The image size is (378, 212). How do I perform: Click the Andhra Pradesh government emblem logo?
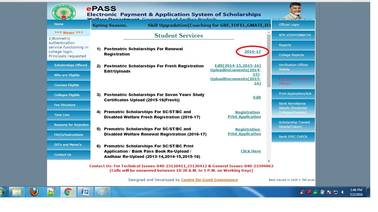pos(64,12)
